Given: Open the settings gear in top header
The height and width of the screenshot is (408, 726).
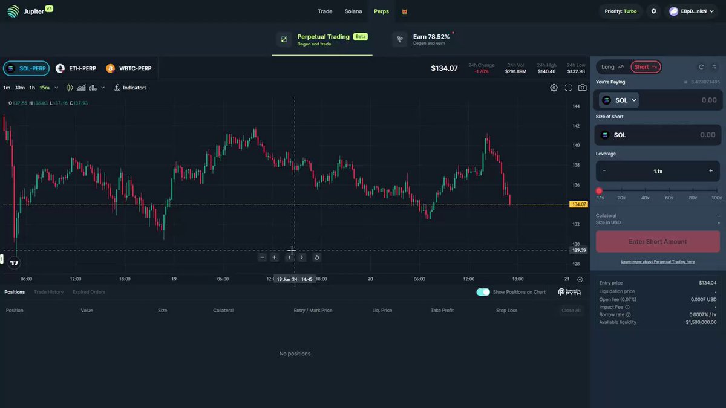Looking at the screenshot, I should pyautogui.click(x=653, y=11).
